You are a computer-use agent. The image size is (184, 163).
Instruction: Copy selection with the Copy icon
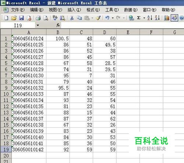[x=79, y=18]
